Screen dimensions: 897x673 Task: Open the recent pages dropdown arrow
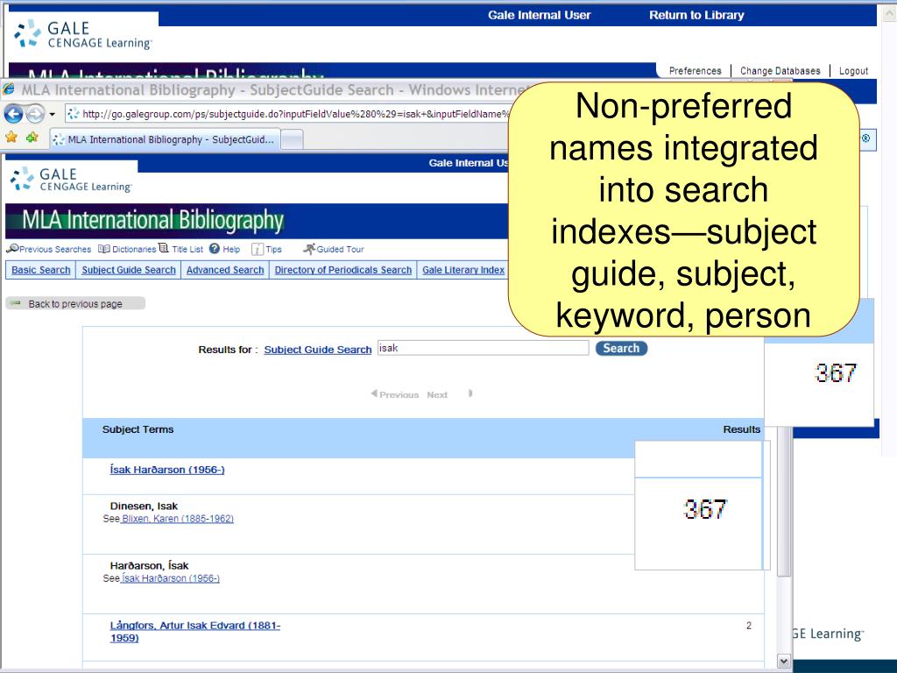point(52,115)
